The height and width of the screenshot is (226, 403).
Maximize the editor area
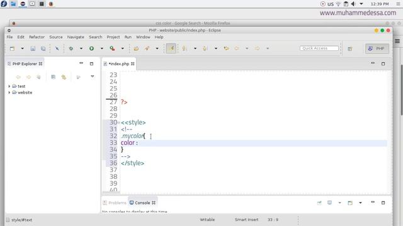pyautogui.click(x=383, y=63)
